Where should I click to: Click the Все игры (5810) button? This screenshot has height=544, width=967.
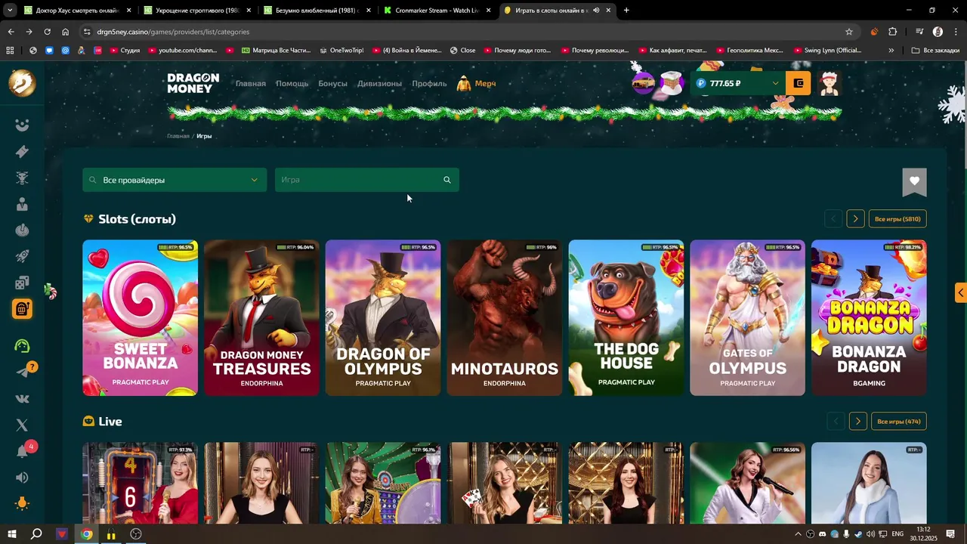coord(897,219)
